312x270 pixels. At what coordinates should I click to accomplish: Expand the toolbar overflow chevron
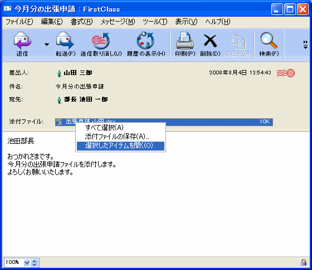click(305, 44)
